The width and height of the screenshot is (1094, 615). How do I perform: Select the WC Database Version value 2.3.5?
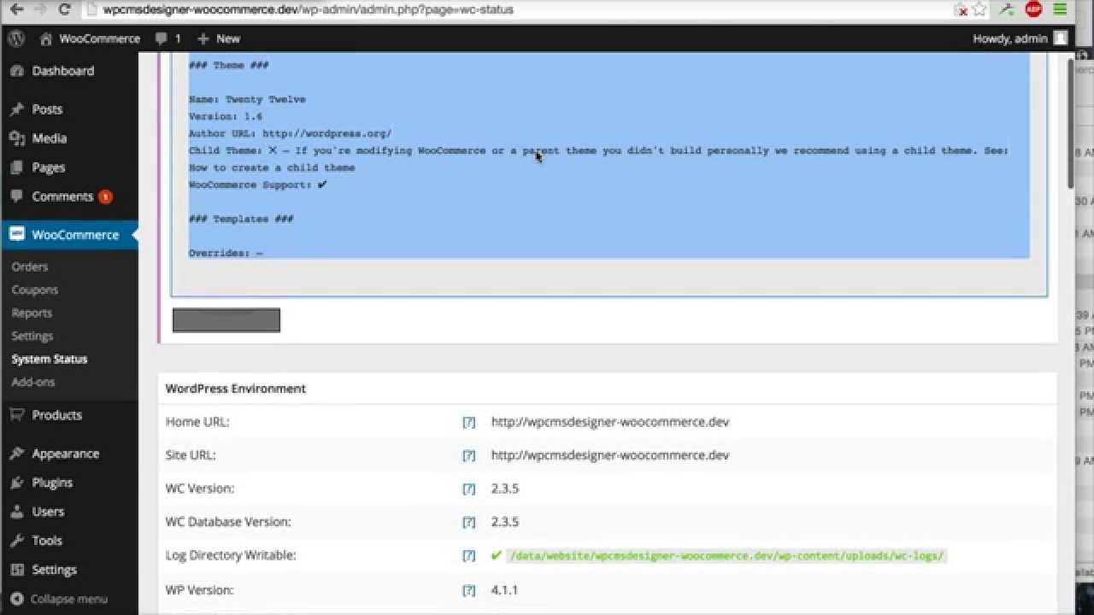(504, 522)
